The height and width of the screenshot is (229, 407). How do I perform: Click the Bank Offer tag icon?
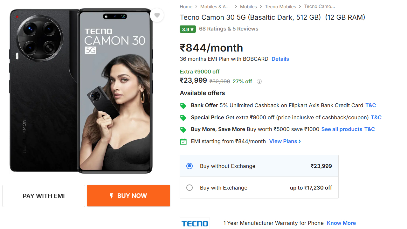coord(183,105)
